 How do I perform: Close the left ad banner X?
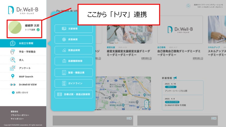pyautogui.click(x=130, y=118)
